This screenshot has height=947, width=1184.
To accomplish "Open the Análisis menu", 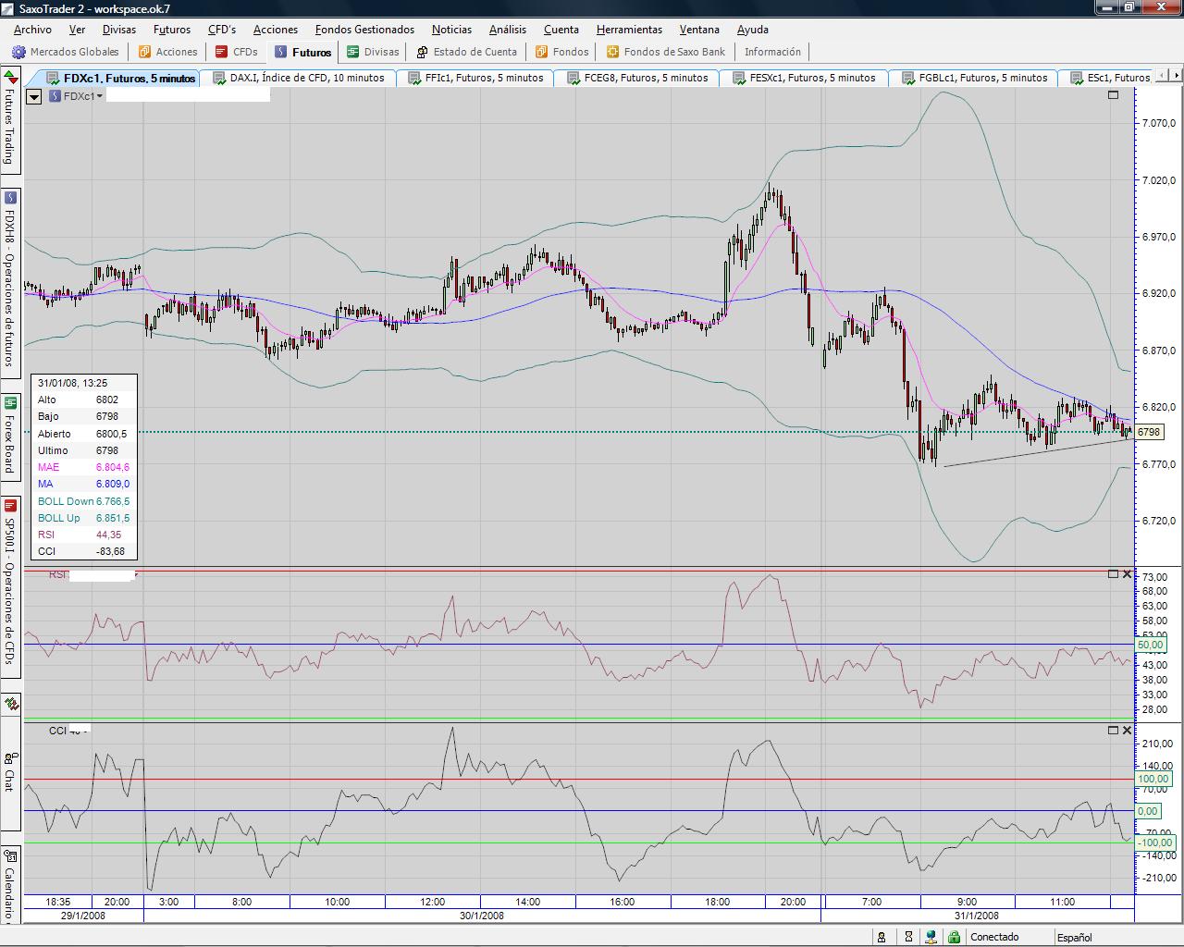I will tap(507, 30).
